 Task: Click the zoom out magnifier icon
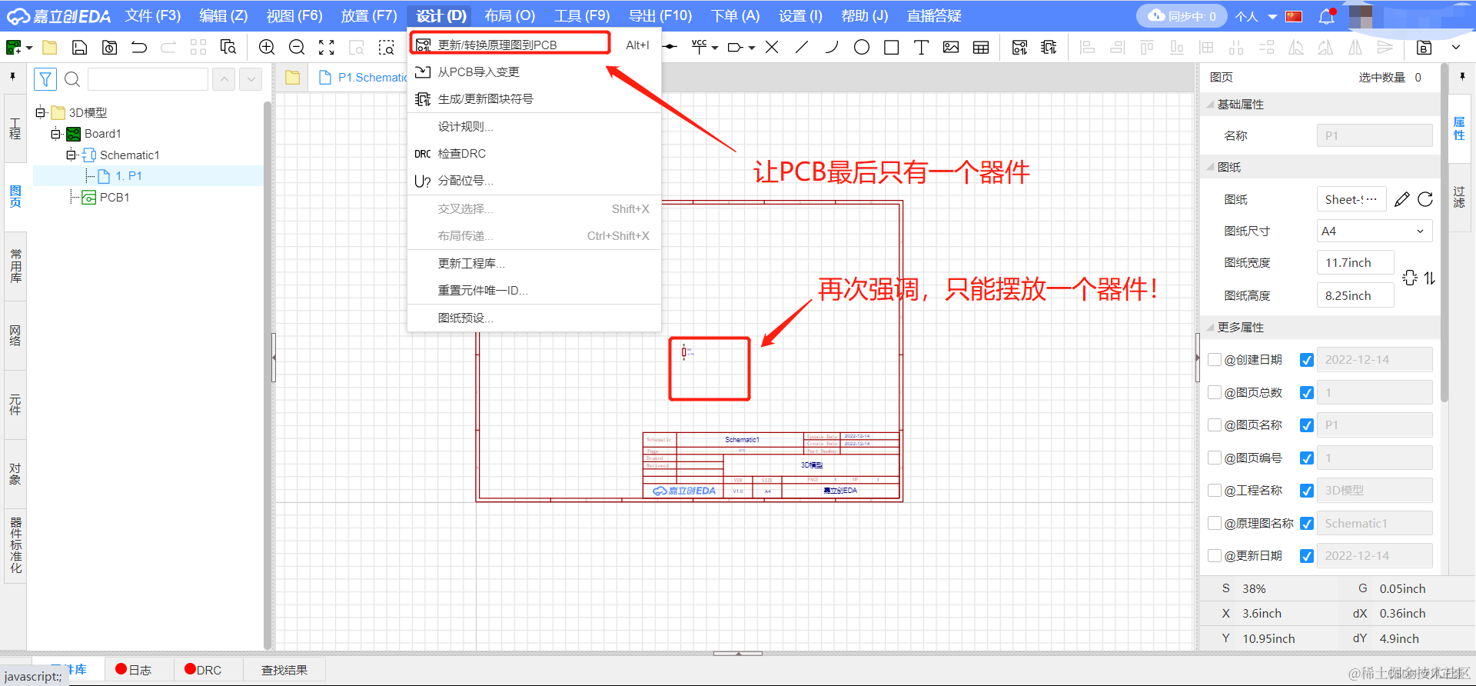pos(297,48)
